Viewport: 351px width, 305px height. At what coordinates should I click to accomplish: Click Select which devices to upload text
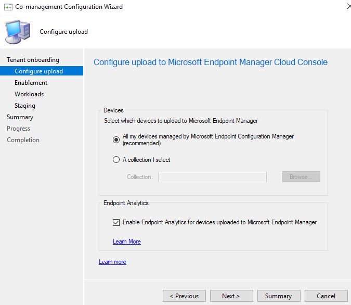point(181,121)
